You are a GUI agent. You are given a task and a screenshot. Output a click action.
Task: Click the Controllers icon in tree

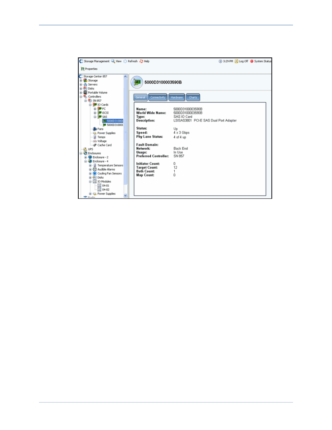pos(85,97)
